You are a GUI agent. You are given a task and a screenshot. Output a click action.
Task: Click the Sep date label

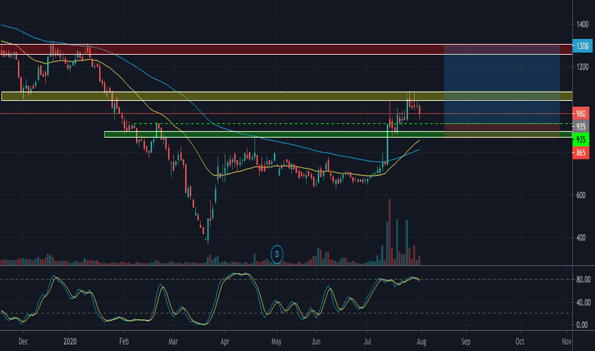(465, 341)
